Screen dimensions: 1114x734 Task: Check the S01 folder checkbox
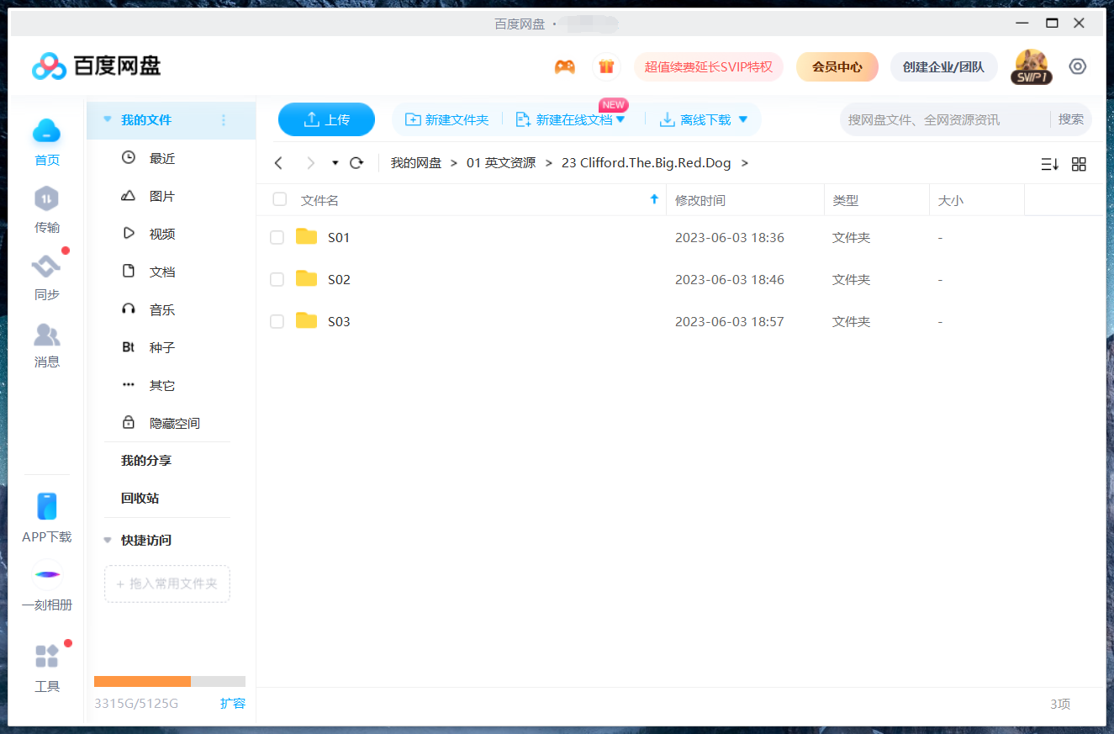point(277,237)
